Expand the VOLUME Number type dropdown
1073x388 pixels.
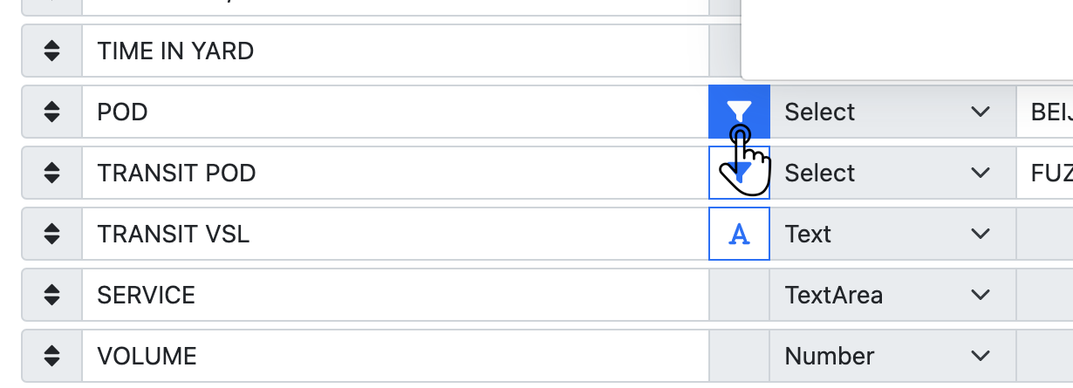point(892,356)
